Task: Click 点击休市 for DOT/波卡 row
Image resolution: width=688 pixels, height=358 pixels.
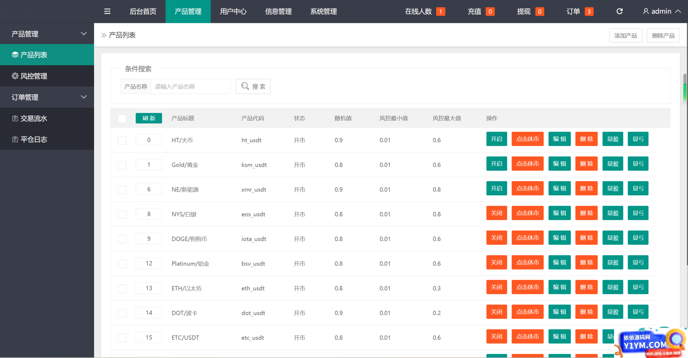Action: coord(527,312)
